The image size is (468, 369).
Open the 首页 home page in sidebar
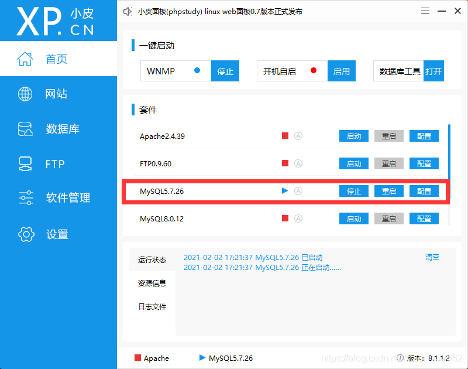click(x=58, y=59)
